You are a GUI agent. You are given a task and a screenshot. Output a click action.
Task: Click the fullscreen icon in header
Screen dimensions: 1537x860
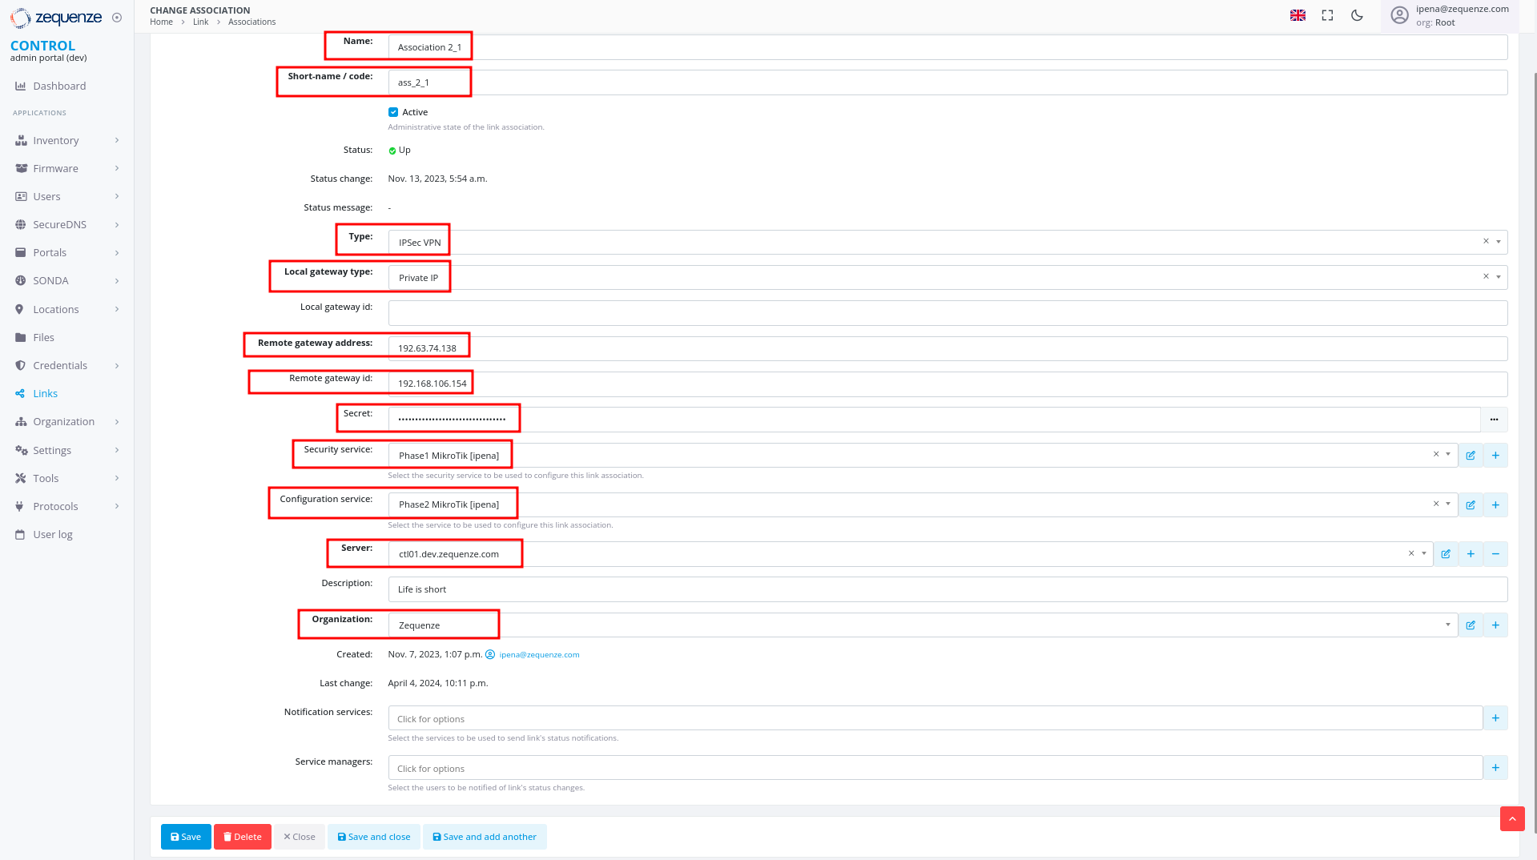tap(1327, 15)
